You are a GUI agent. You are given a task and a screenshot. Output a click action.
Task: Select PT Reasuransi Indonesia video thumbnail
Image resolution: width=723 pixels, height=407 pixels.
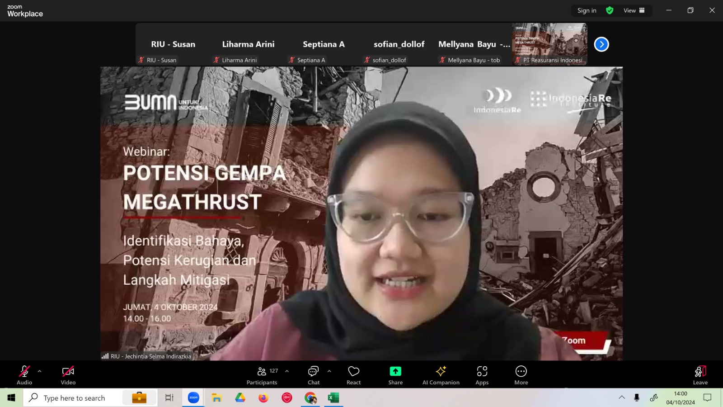(549, 44)
